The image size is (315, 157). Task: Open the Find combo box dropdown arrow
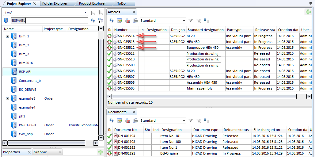tap(85, 13)
